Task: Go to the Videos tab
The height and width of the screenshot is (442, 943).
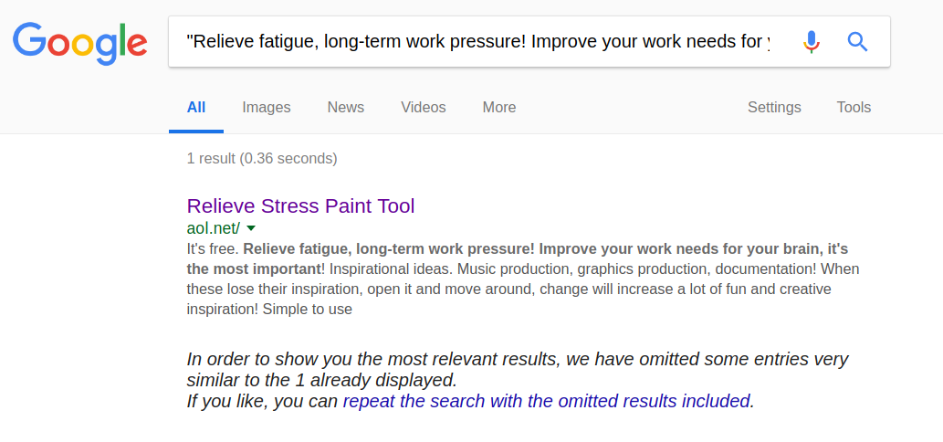Action: [x=424, y=108]
